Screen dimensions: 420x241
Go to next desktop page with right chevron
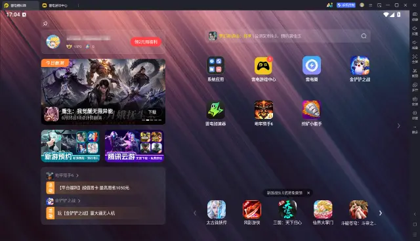(398, 125)
